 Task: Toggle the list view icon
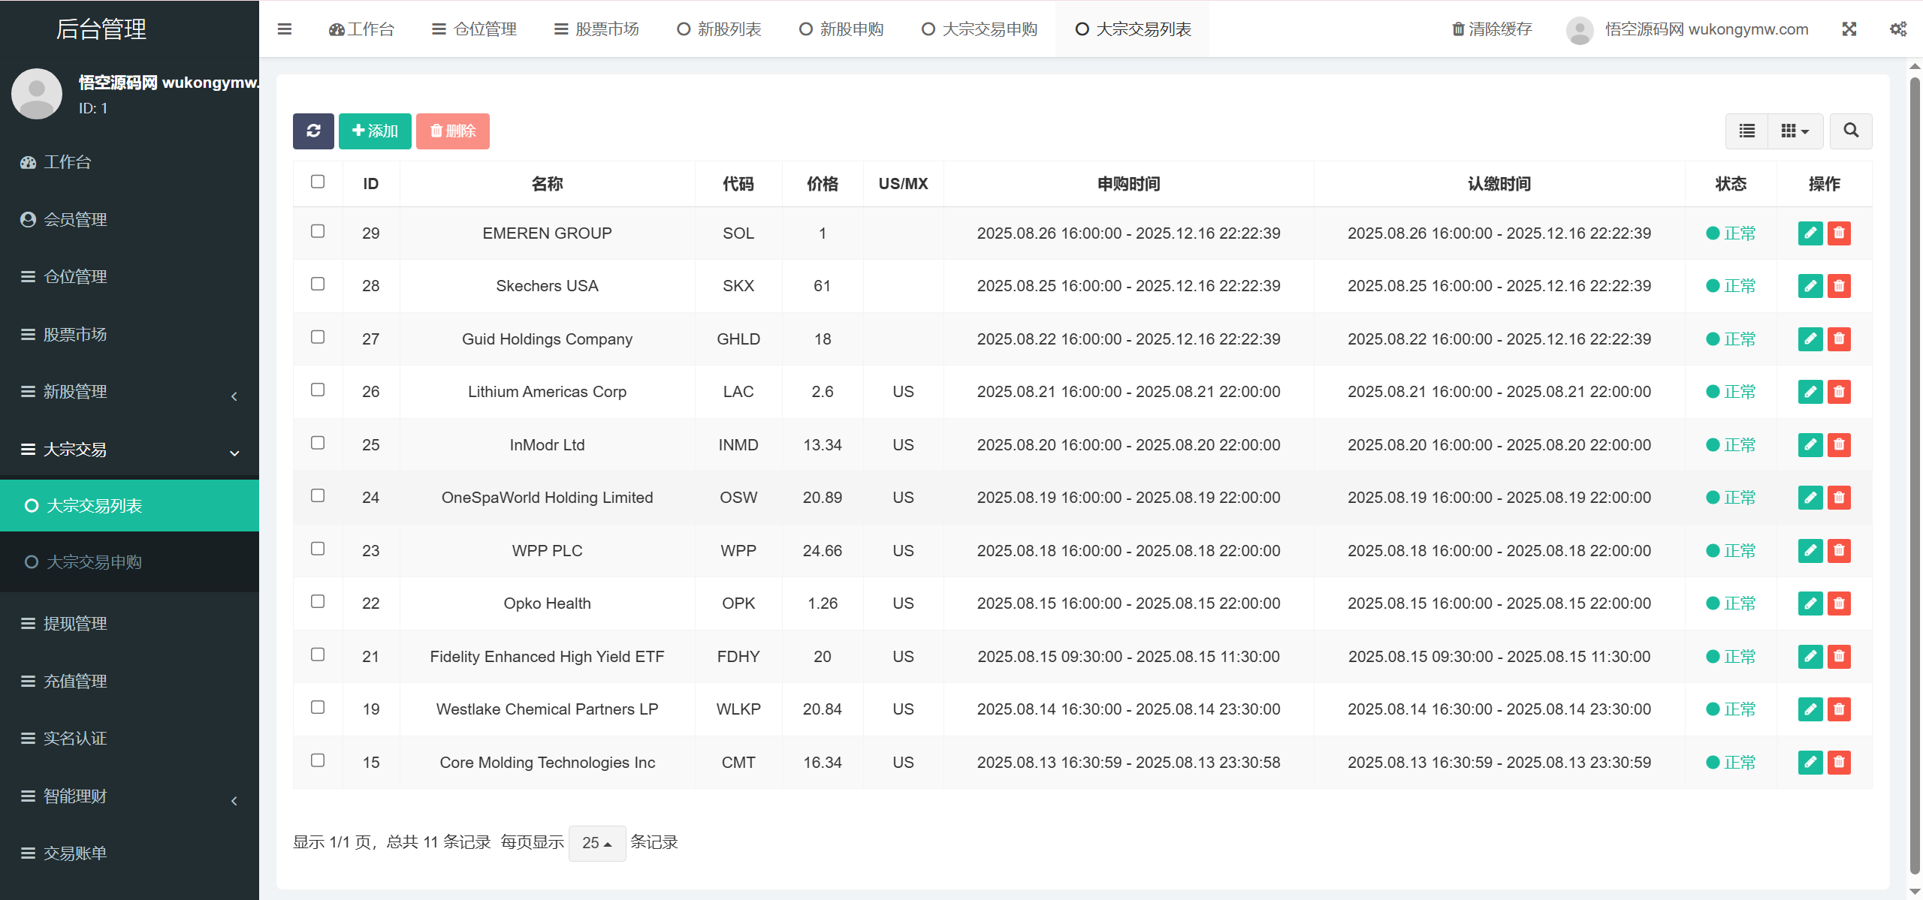coord(1746,131)
